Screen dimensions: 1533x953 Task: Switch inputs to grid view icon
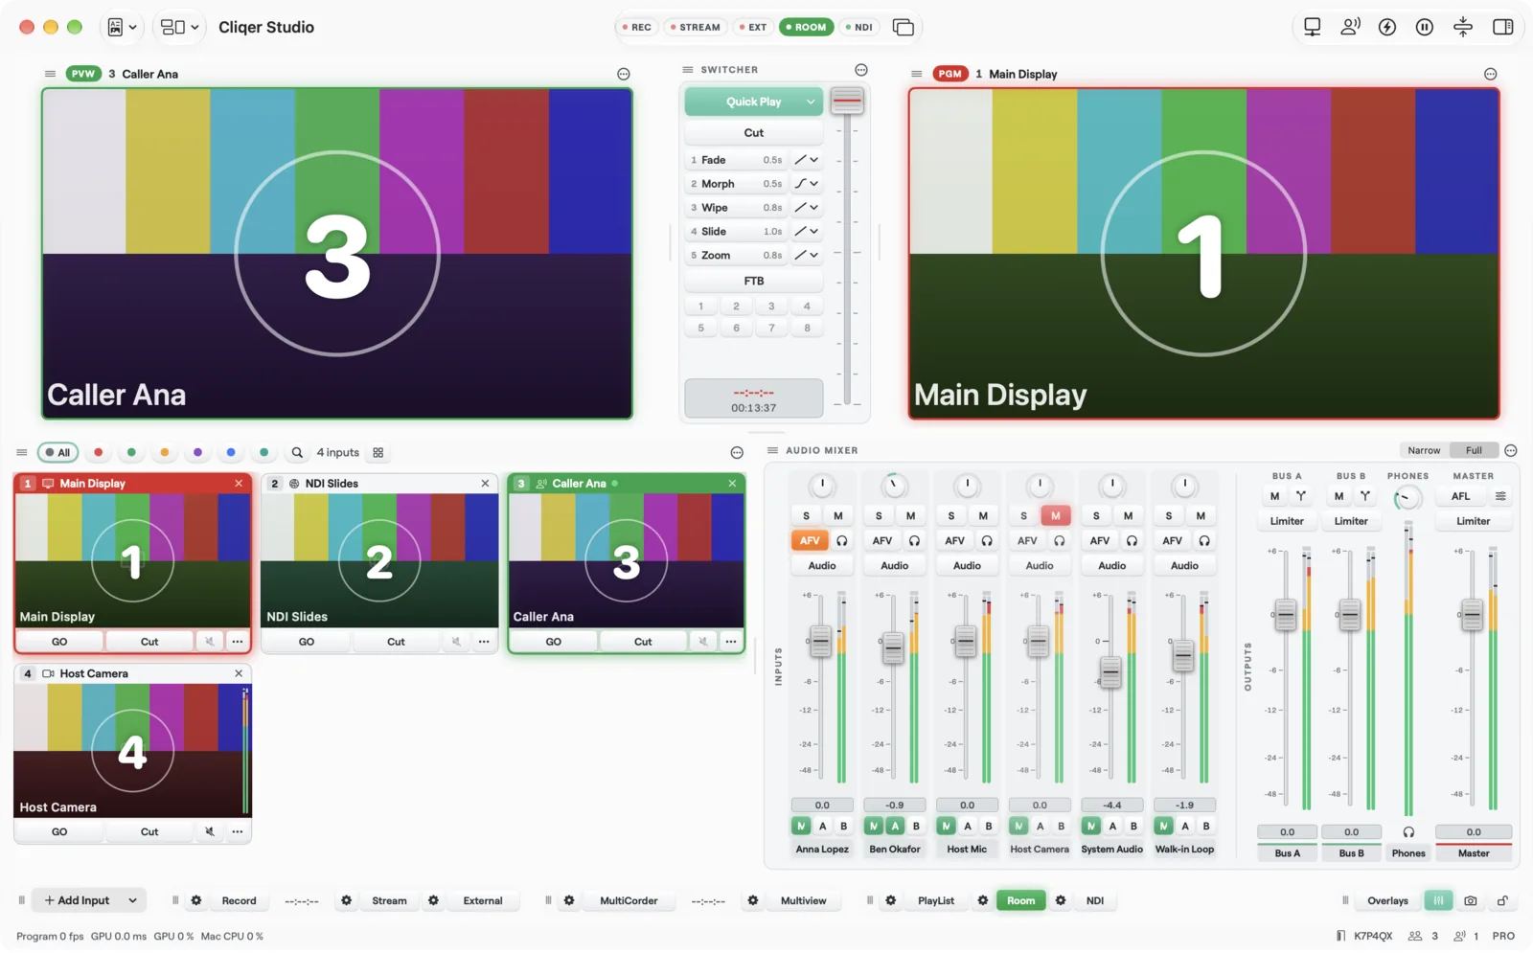[x=378, y=452]
